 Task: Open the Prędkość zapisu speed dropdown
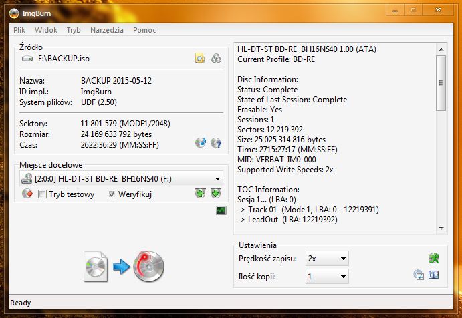(327, 259)
